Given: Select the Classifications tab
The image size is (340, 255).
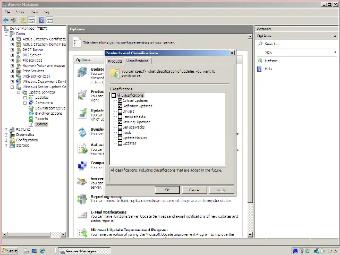Looking at the screenshot, I should [138, 61].
